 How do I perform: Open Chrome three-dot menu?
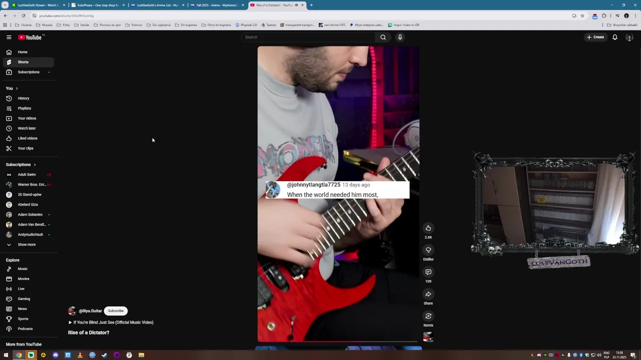click(x=634, y=15)
